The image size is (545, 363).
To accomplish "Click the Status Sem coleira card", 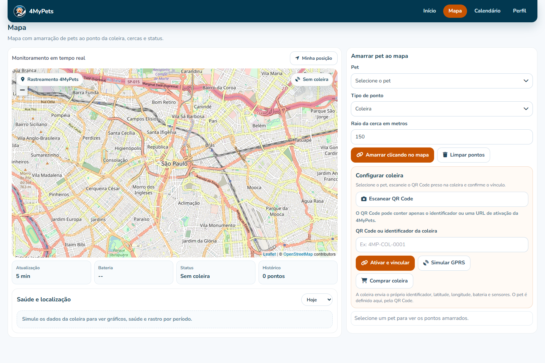I will (x=216, y=272).
